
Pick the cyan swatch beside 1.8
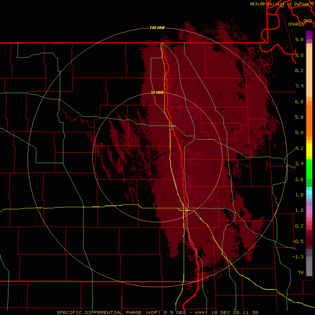pos(309,192)
